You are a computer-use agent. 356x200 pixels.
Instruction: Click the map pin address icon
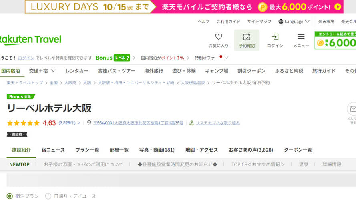coord(89,123)
